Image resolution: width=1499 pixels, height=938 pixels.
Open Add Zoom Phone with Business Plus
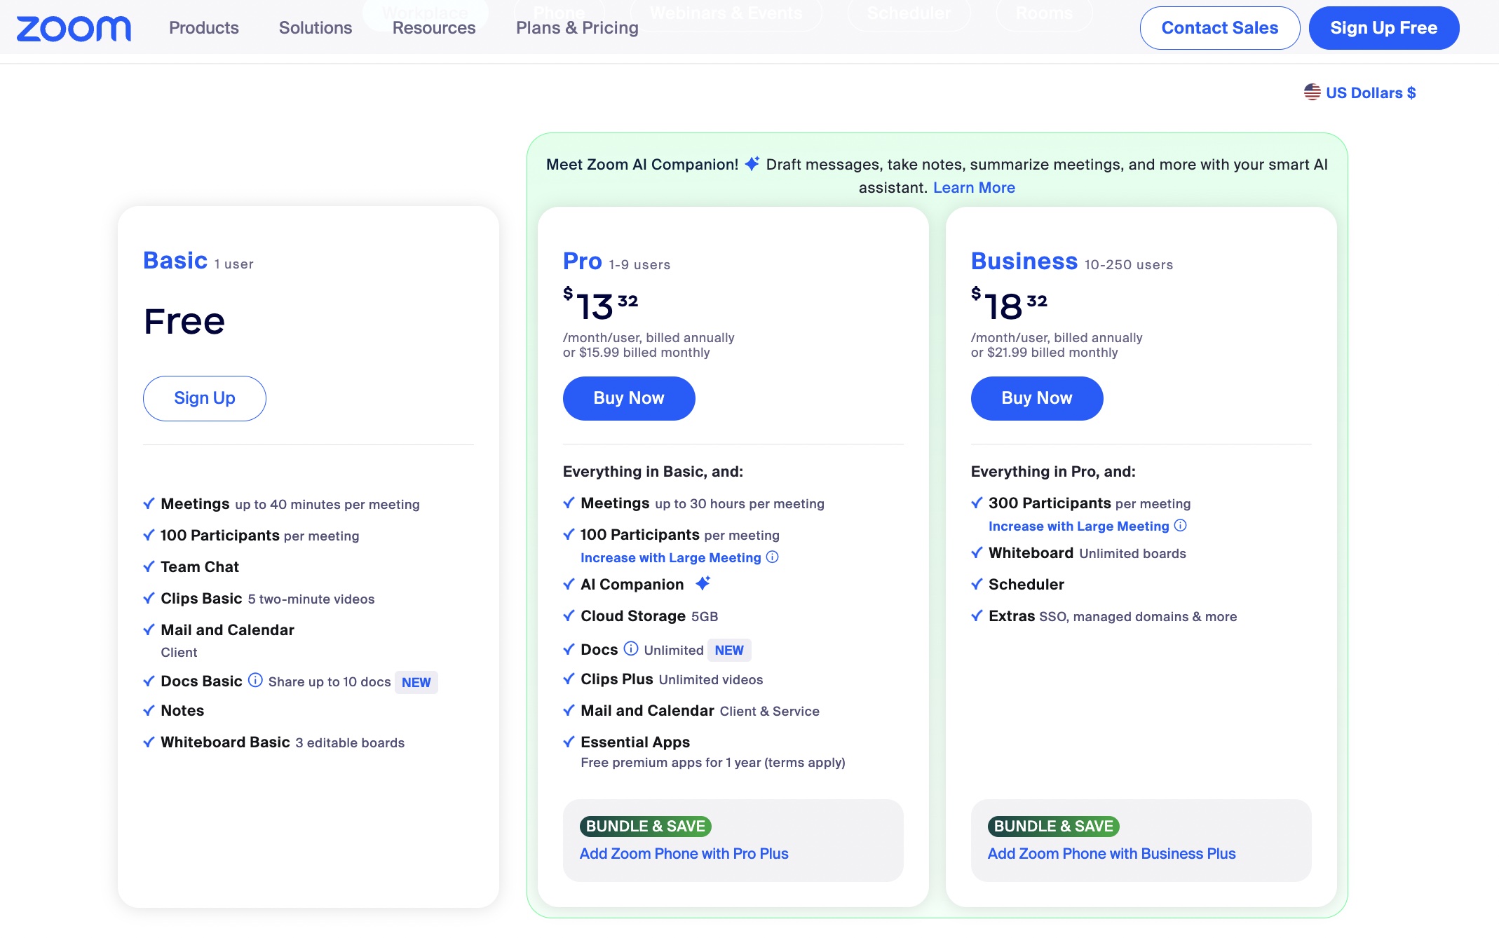tap(1112, 854)
